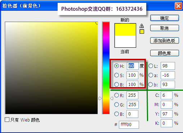Select the H hue radio button
The width and height of the screenshot is (183, 133).
(x=116, y=66)
